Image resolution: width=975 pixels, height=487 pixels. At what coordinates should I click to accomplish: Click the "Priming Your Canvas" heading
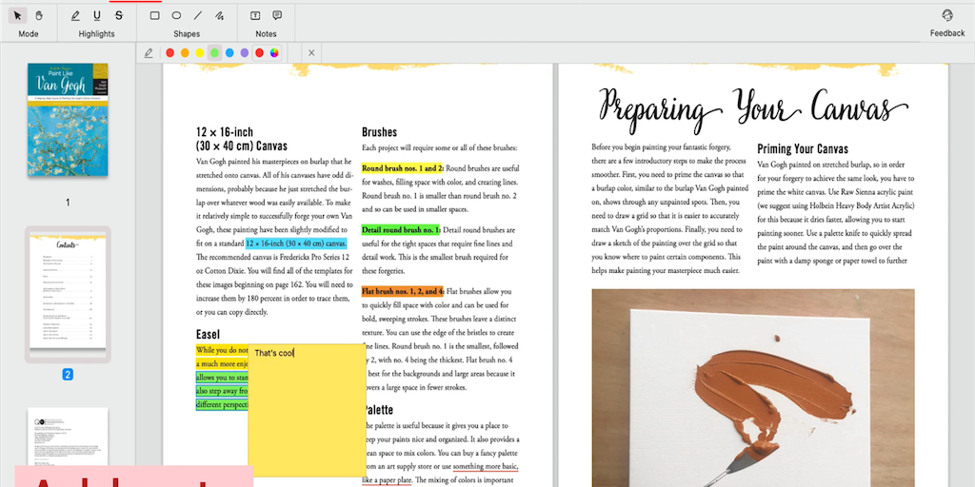click(803, 149)
